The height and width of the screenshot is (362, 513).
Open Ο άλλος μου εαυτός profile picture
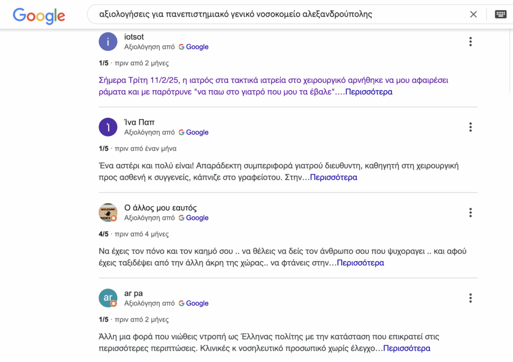(108, 213)
